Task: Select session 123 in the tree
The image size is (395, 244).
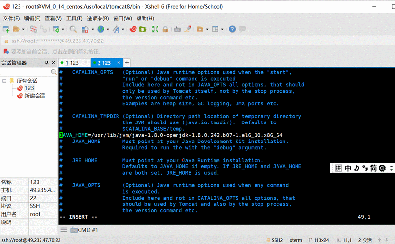Action: [29, 88]
